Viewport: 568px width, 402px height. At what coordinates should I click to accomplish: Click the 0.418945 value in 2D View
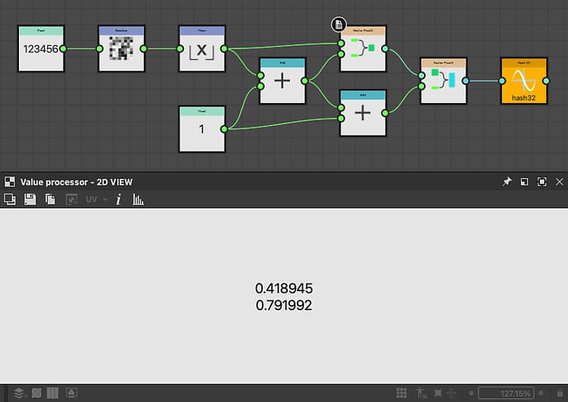click(284, 288)
